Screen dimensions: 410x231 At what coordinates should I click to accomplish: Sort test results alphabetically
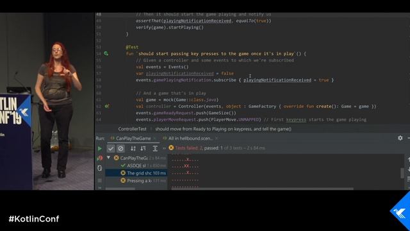click(133, 148)
